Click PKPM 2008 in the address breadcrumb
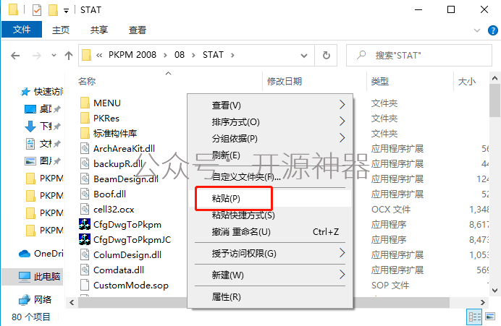 tap(132, 55)
